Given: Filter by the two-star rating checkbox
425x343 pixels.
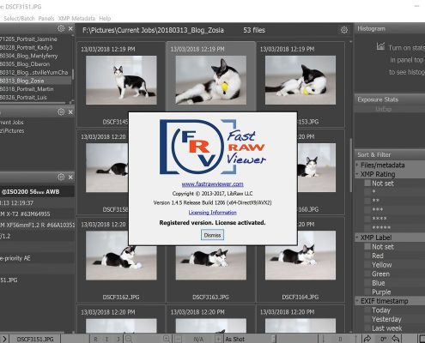Looking at the screenshot, I should pyautogui.click(x=367, y=202).
